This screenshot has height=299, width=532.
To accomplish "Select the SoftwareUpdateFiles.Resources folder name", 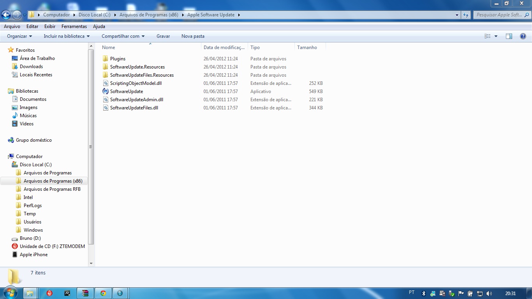I will click(x=142, y=75).
